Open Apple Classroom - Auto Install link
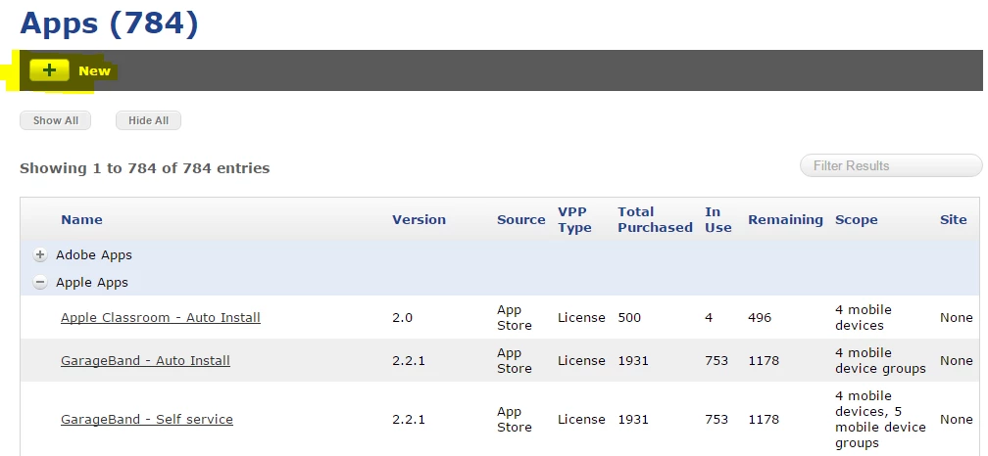Viewport: 988px width, 456px height. tap(161, 318)
